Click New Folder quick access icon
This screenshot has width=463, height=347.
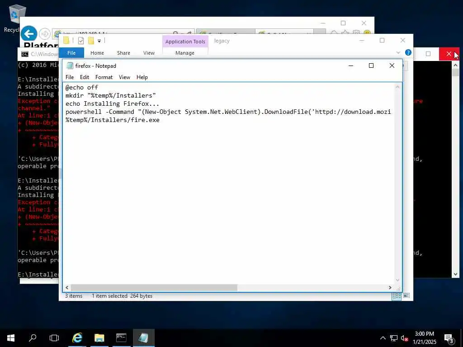[91, 41]
